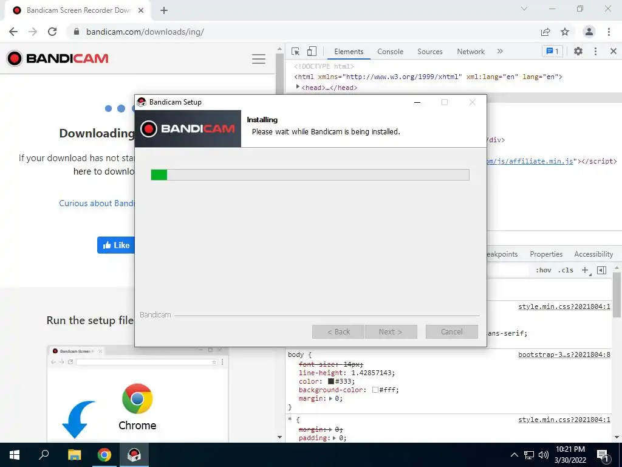
Task: Open style.min.css?2021804:1 above the body rule
Action: (x=564, y=306)
